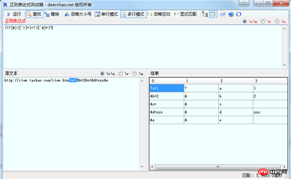Click the C# code generation icon
291x179 pixels.
[x=223, y=14]
